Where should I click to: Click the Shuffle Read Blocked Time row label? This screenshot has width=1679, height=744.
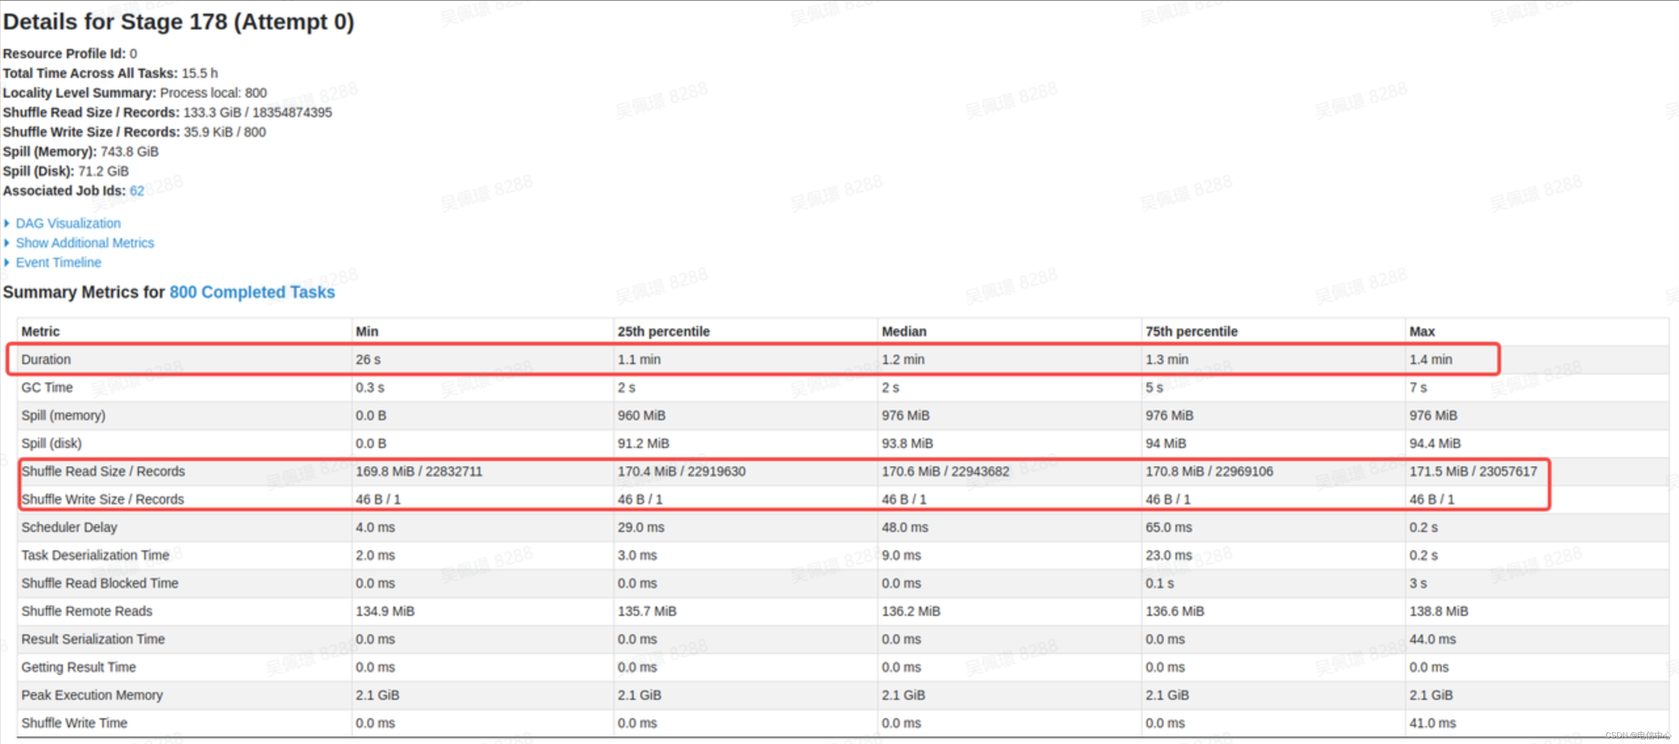(100, 584)
